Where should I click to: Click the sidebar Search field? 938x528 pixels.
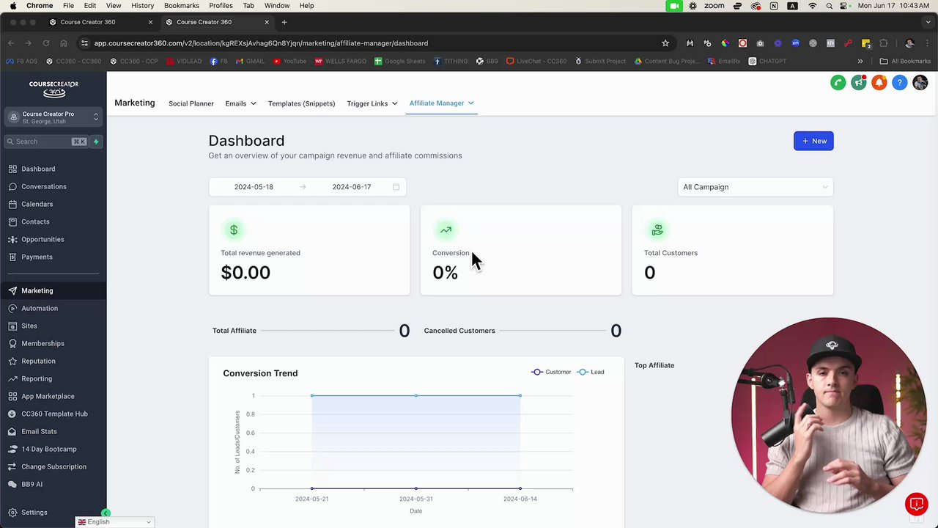pos(46,142)
